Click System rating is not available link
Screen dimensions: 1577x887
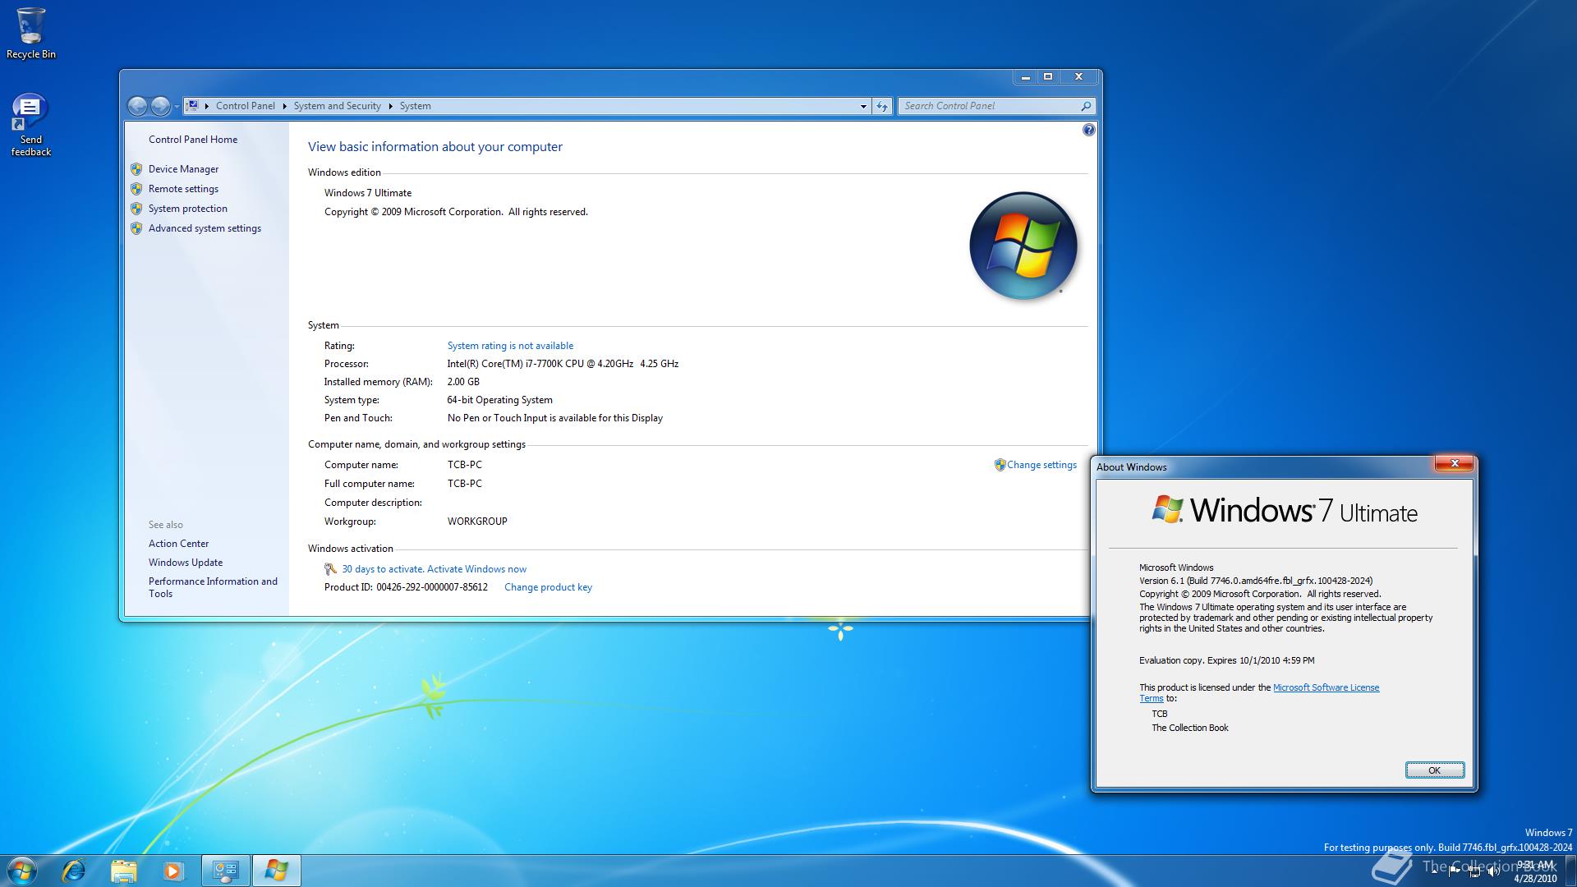coord(510,346)
